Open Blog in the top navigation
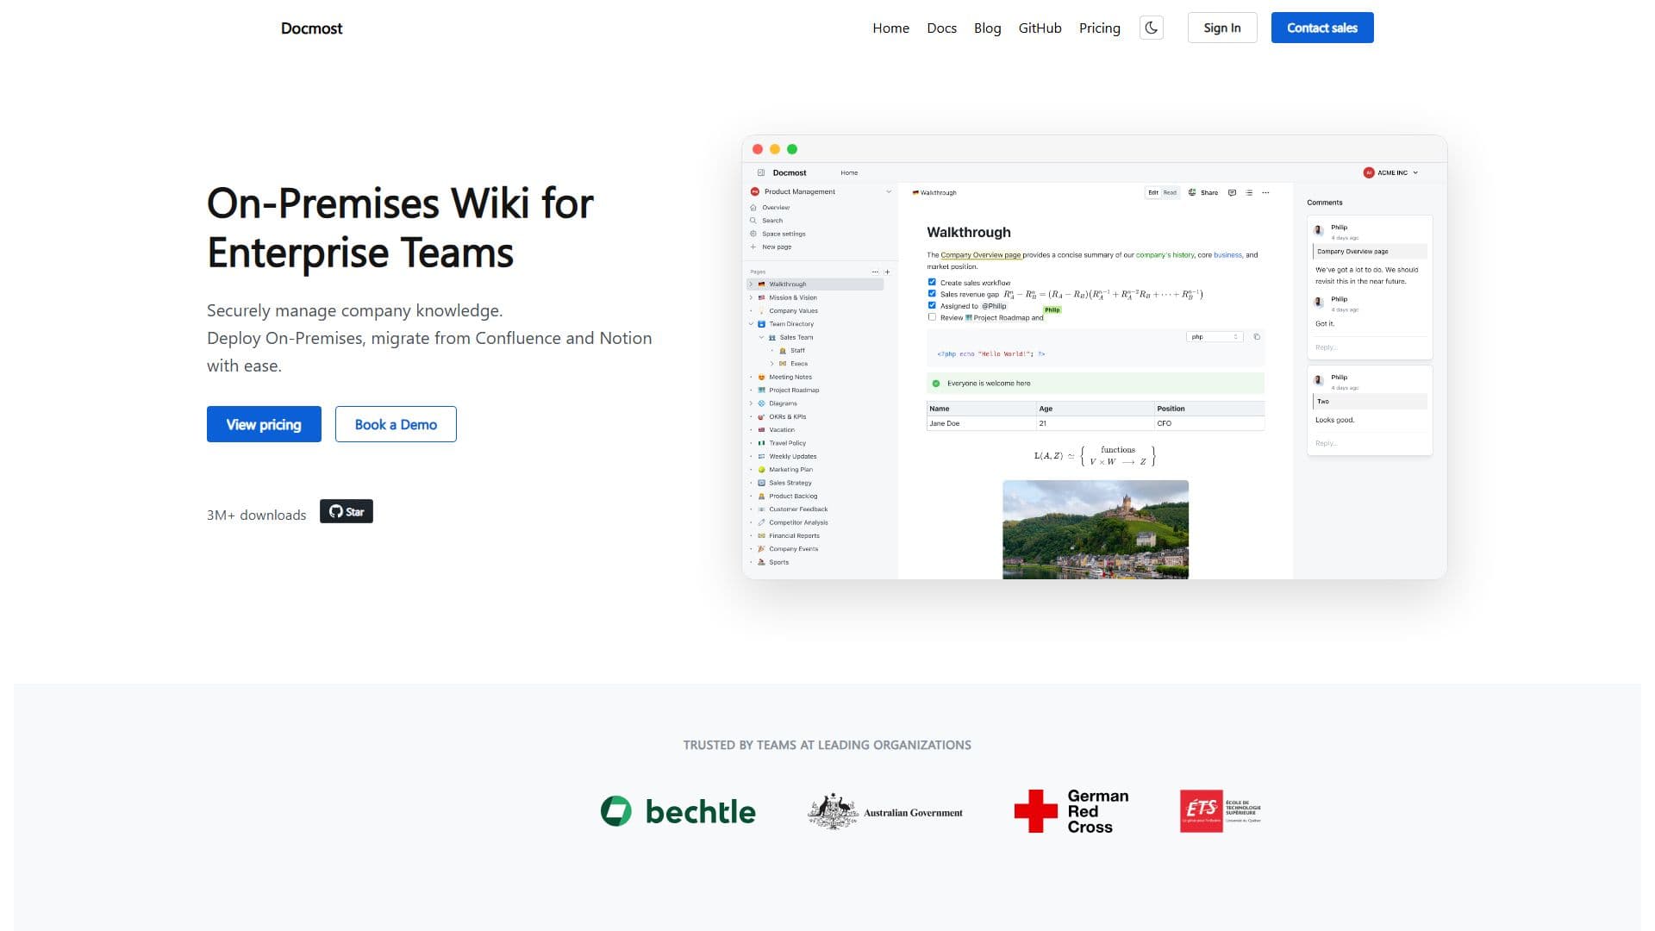This screenshot has width=1655, height=931. point(987,28)
